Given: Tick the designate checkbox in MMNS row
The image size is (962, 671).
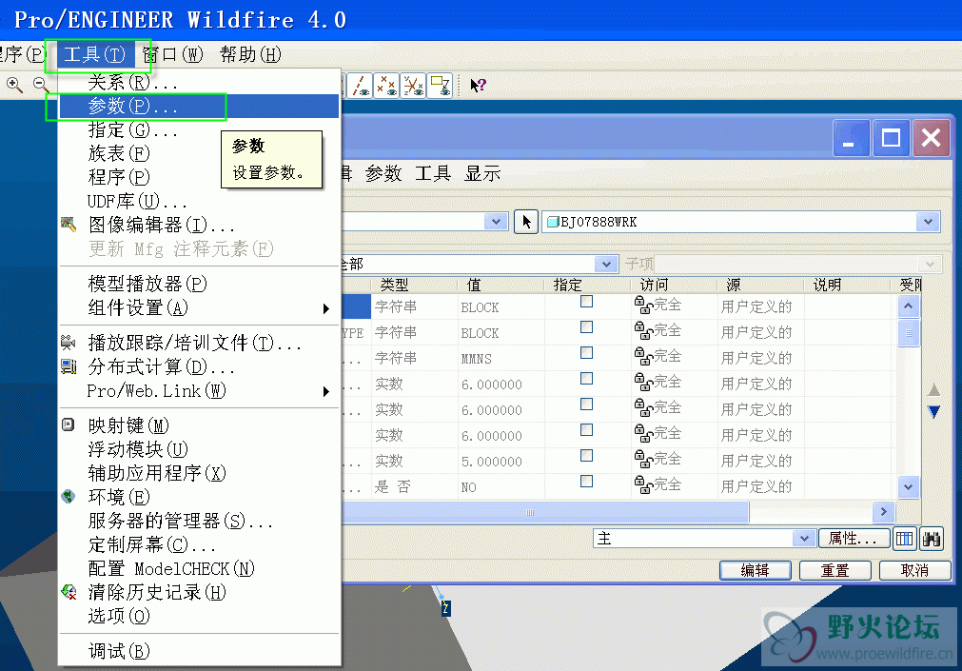Looking at the screenshot, I should point(586,353).
